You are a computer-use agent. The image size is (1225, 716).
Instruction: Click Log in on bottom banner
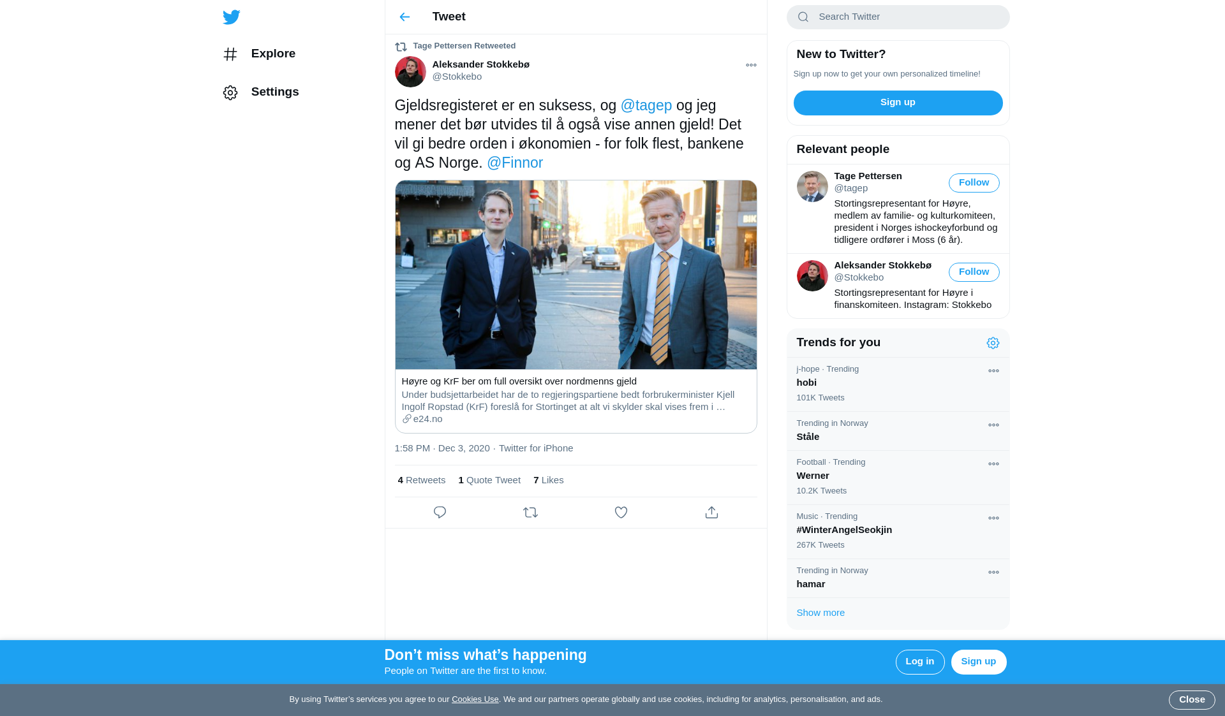click(919, 662)
